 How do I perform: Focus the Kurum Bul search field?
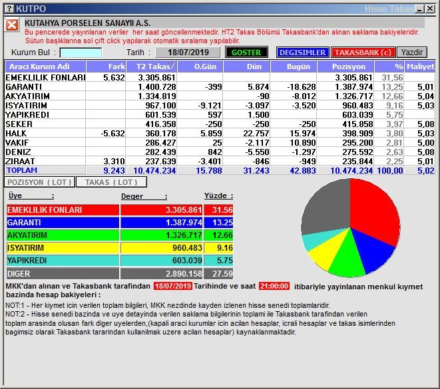tap(81, 53)
